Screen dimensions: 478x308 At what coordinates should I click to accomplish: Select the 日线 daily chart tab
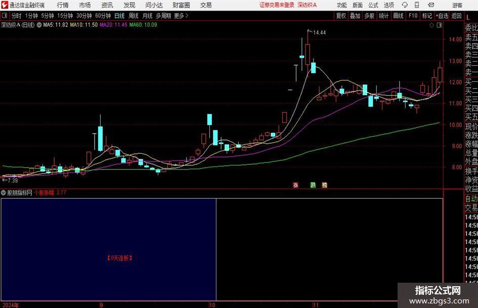119,16
